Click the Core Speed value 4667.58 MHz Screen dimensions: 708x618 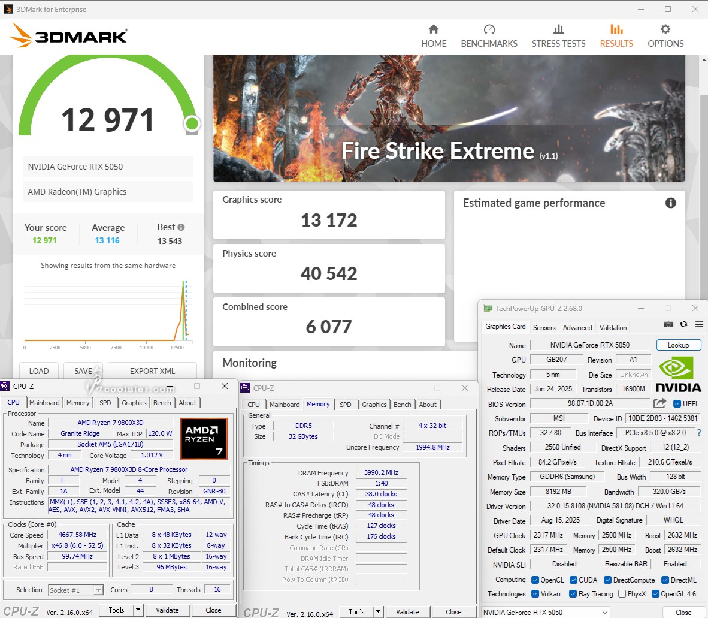pos(77,535)
